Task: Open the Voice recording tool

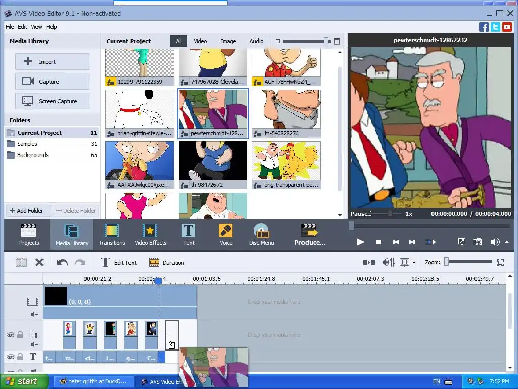Action: coord(226,235)
